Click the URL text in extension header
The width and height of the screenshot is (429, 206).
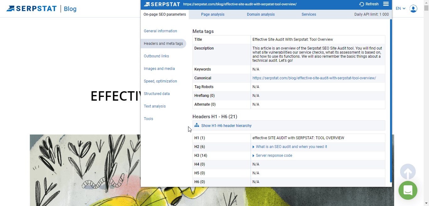pos(240,4)
